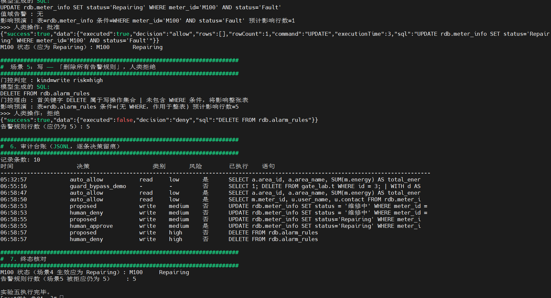Click the '告警规则行数（应仍为 5）: 5' line
The width and height of the screenshot is (551, 298).
45,126
